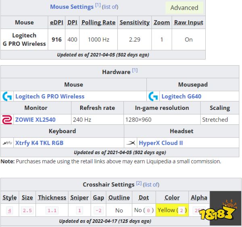Click the DPI value 400
Screen dimensions: 242x227
click(72, 39)
